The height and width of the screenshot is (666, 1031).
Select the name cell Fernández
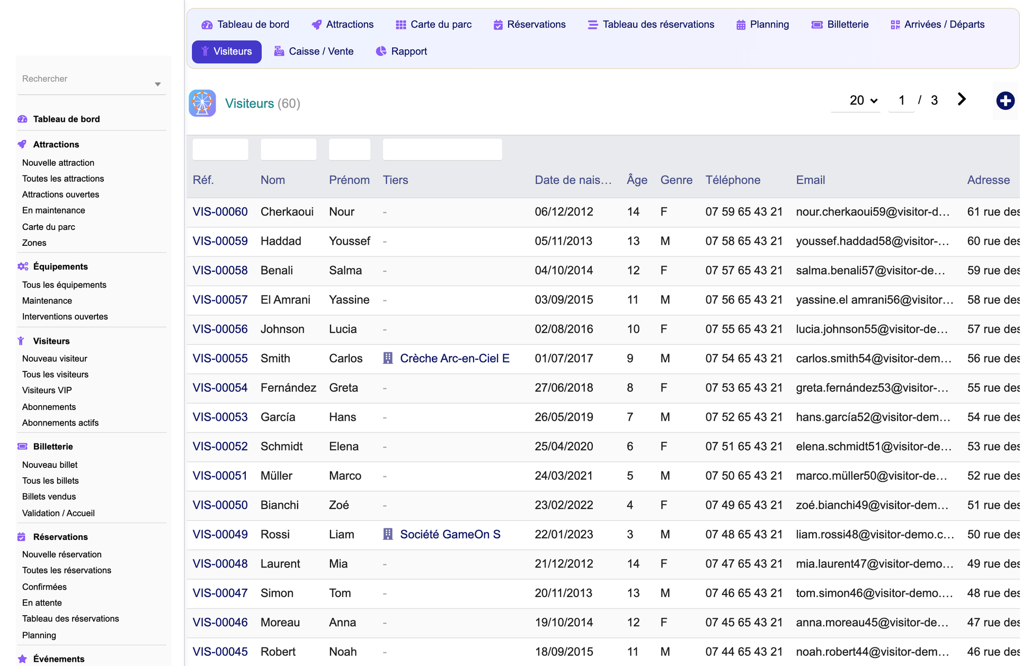click(288, 388)
